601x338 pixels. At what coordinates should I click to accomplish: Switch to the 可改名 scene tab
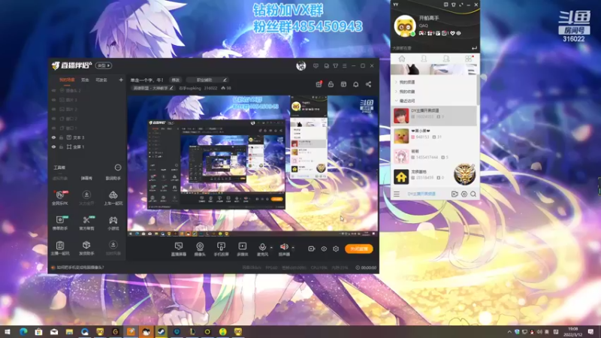[101, 80]
